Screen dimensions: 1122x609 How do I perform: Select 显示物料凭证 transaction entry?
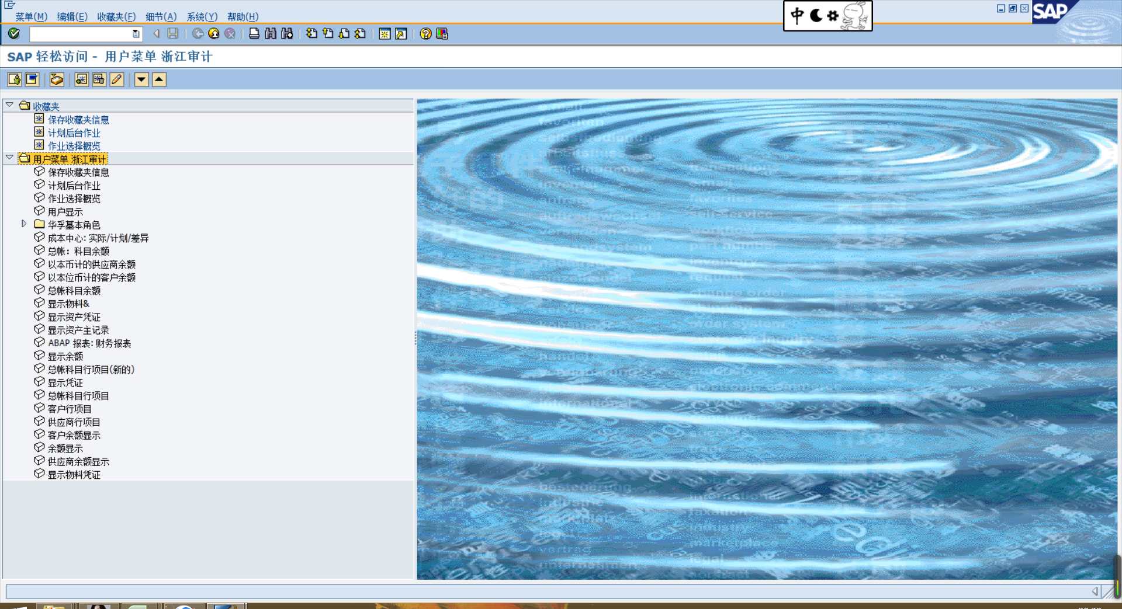tap(74, 475)
